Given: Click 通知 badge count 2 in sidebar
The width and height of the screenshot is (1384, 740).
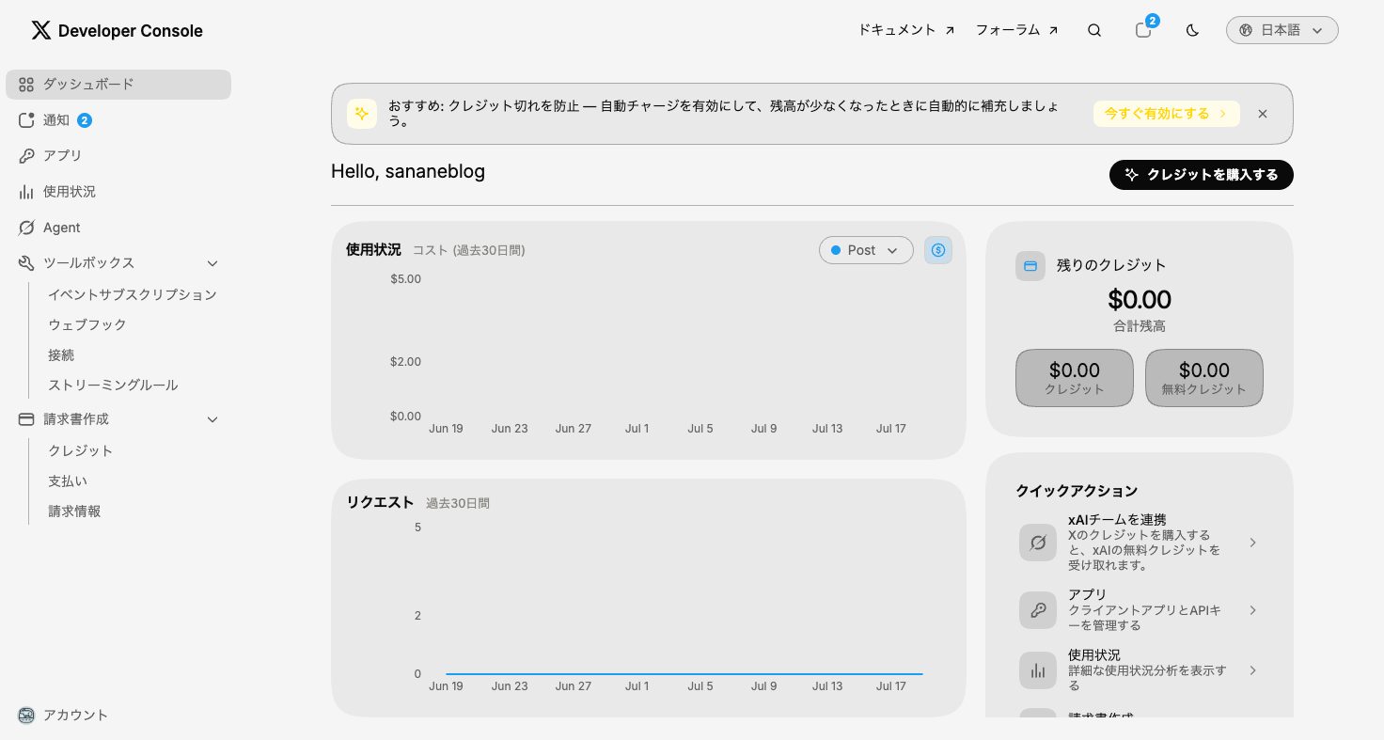Looking at the screenshot, I should tap(85, 120).
